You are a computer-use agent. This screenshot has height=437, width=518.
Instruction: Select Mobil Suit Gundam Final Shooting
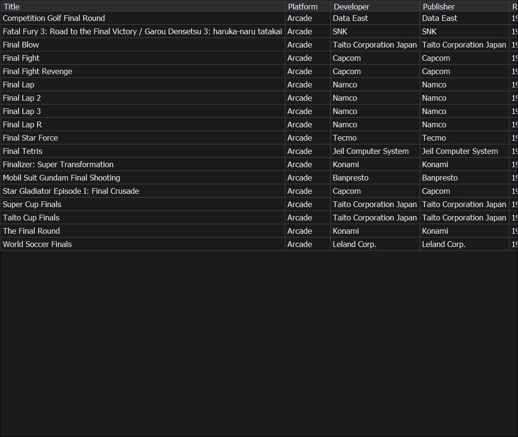coord(61,178)
